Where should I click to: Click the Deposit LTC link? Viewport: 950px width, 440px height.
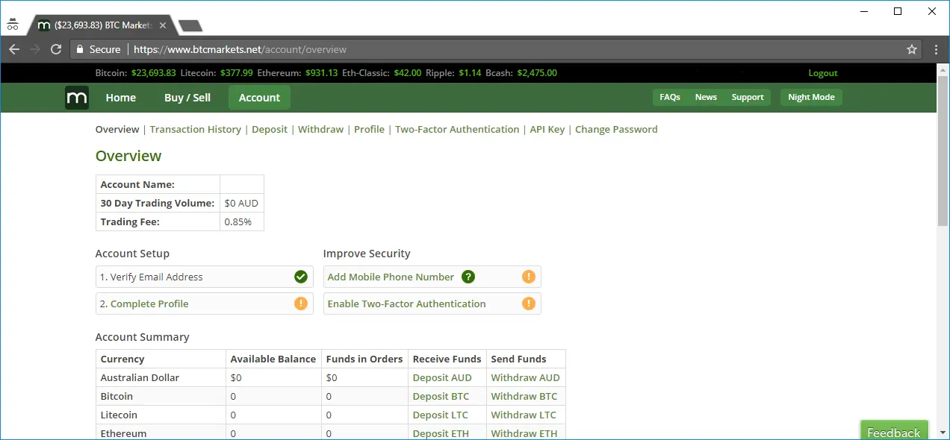point(441,415)
